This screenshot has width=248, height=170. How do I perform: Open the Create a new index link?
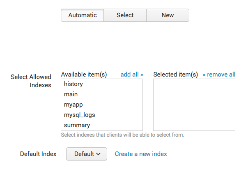tap(141, 154)
